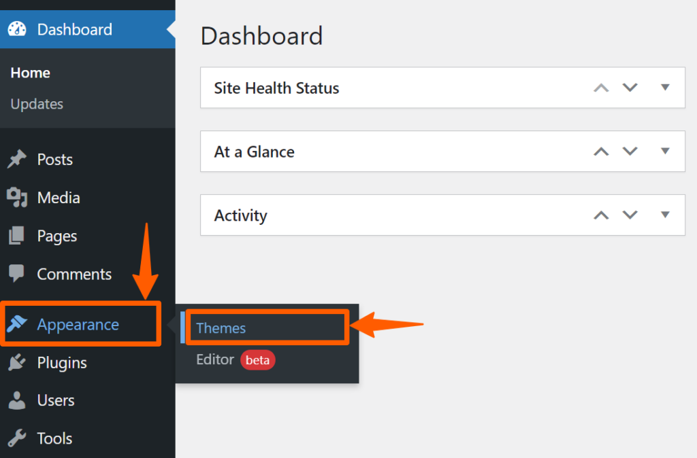Toggle the Activity panel triangle

[x=665, y=215]
